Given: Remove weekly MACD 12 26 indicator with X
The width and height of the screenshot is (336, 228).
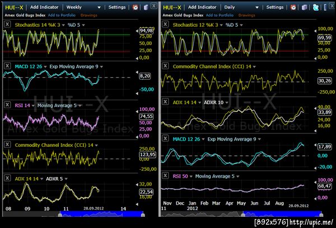Looking at the screenshot, I should (7, 66).
